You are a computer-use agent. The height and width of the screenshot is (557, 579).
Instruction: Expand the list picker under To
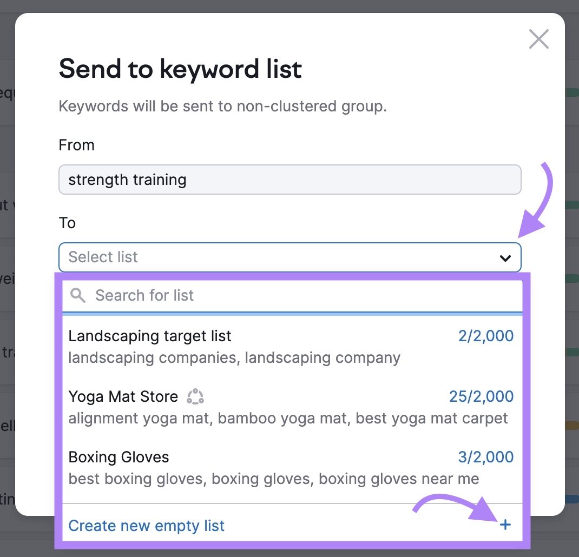[289, 257]
